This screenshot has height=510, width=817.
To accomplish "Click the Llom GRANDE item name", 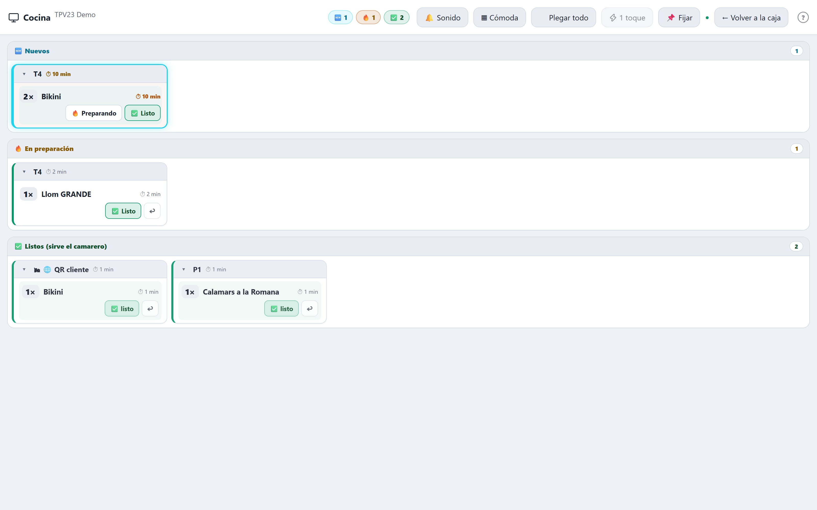I will pos(66,194).
